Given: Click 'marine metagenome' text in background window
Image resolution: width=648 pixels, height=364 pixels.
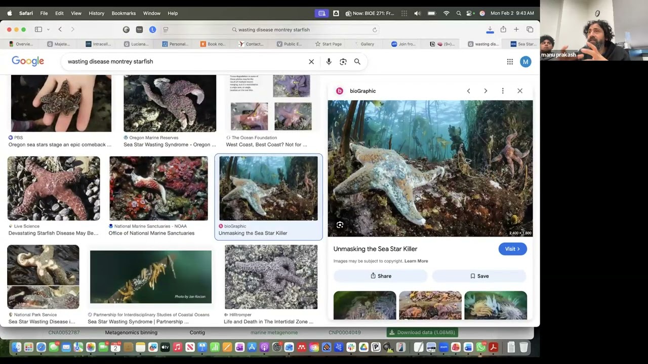Looking at the screenshot, I should point(274,332).
